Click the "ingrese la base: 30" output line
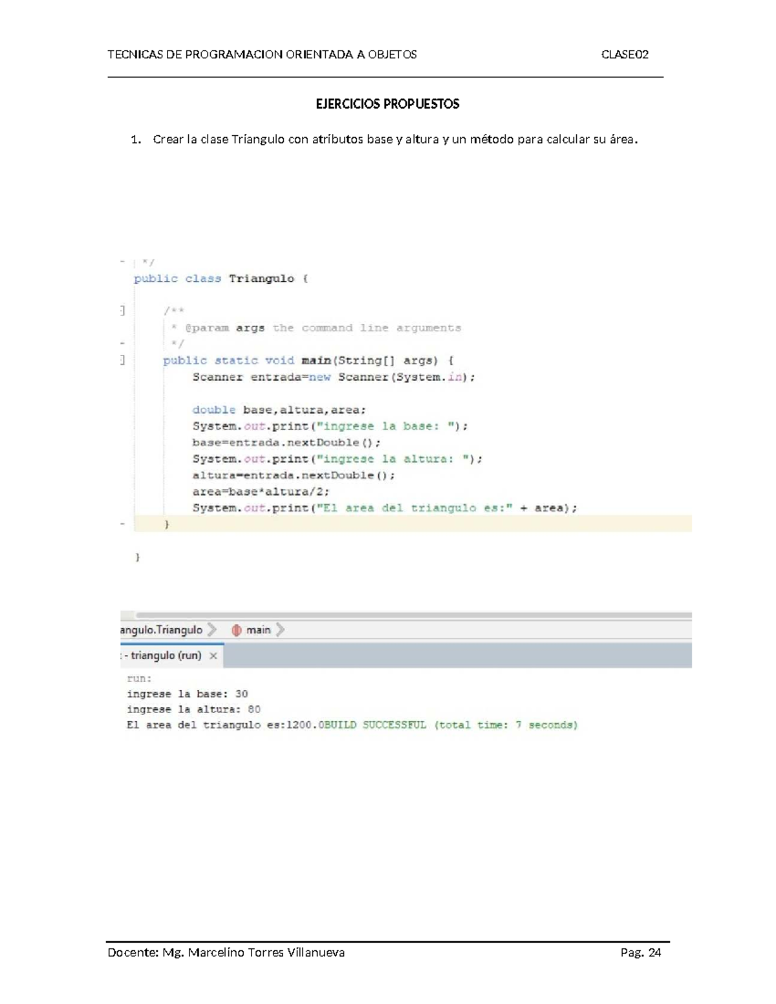 pos(187,694)
